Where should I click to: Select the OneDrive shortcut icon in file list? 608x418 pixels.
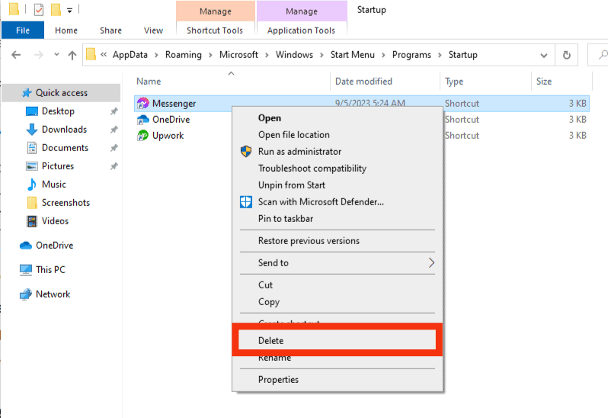click(143, 120)
